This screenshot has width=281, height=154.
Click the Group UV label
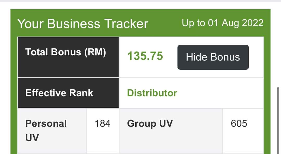click(x=150, y=123)
